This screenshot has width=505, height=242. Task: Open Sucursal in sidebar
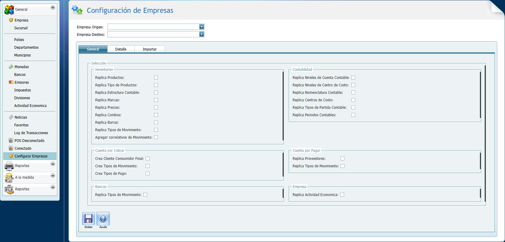point(21,28)
